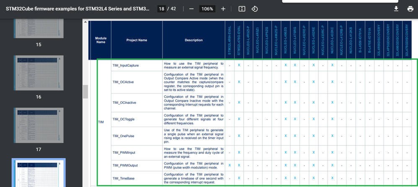Click the zoom out minus button
This screenshot has width=418, height=187.
click(x=191, y=9)
